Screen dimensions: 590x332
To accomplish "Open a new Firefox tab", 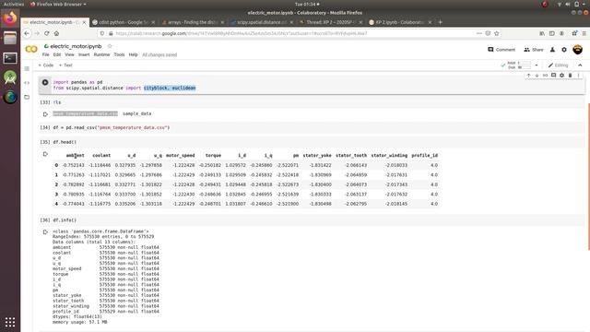I will pos(440,22).
